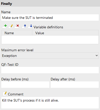Move variable definition row up
The image size is (100, 110).
24,26
